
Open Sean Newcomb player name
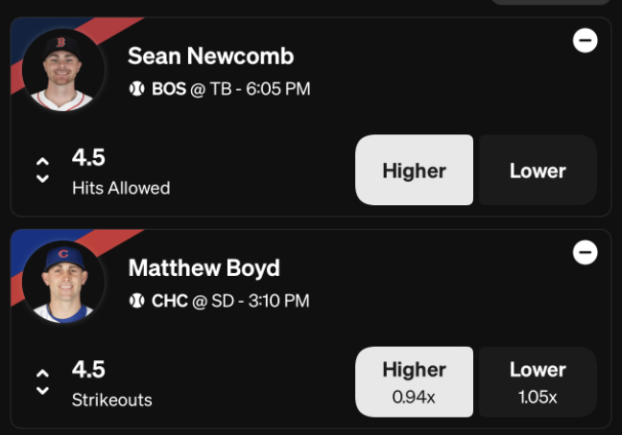(x=210, y=56)
